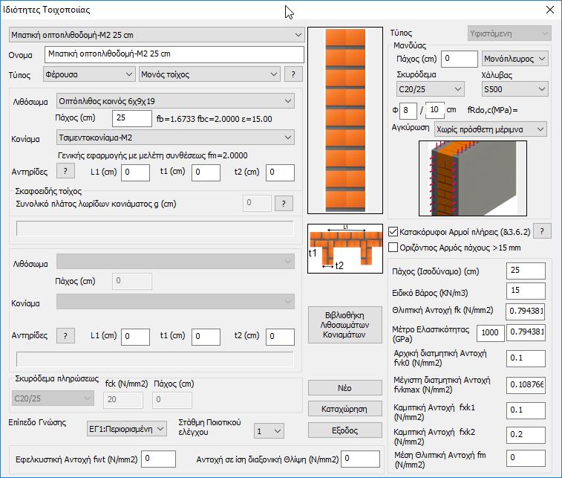Click the jacketed wall 3D illustration
This screenshot has width=562, height=478.
tap(473, 178)
